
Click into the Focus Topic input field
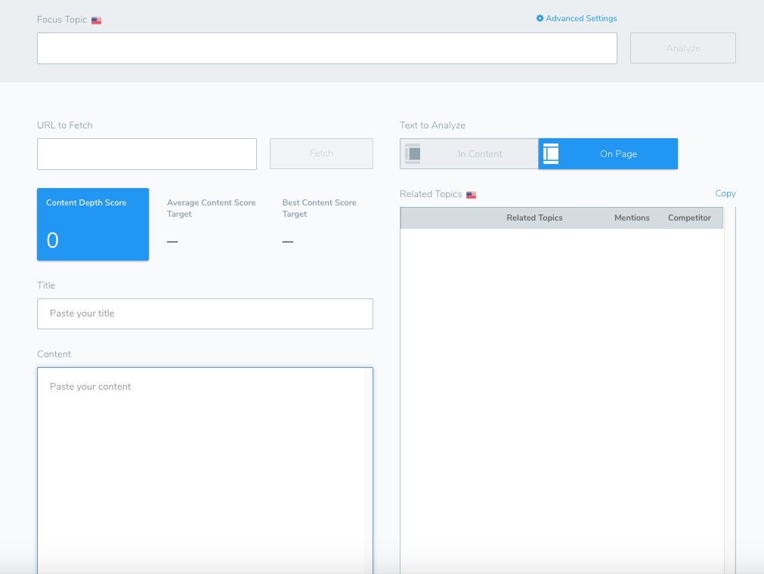[x=327, y=48]
